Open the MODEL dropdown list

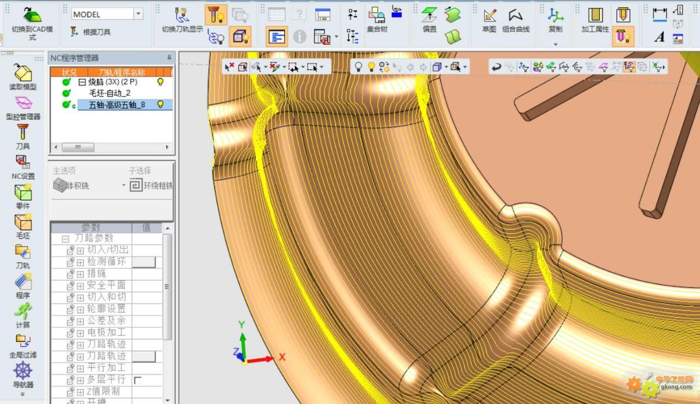click(138, 14)
